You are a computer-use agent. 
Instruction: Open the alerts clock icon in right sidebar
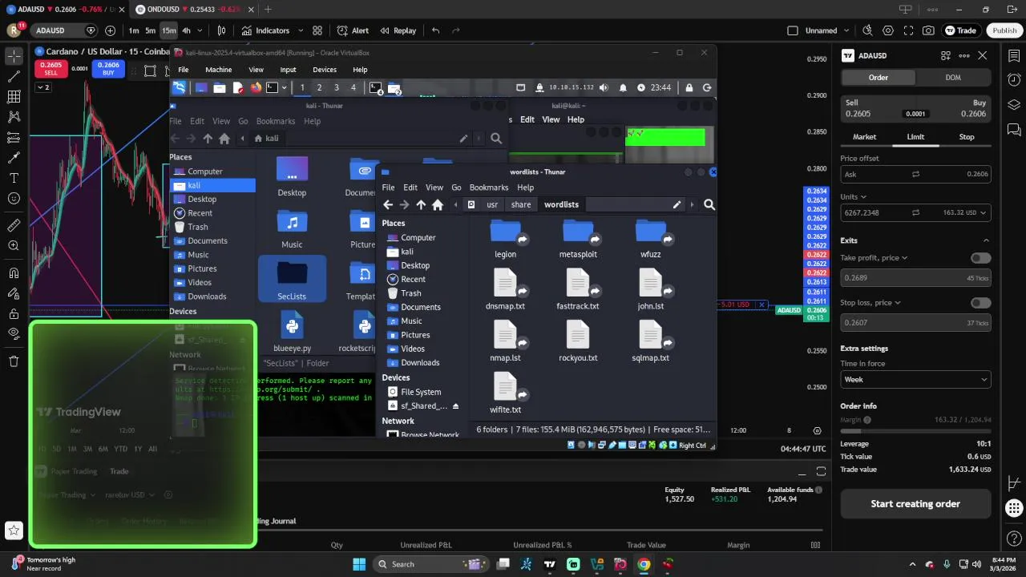1014,80
